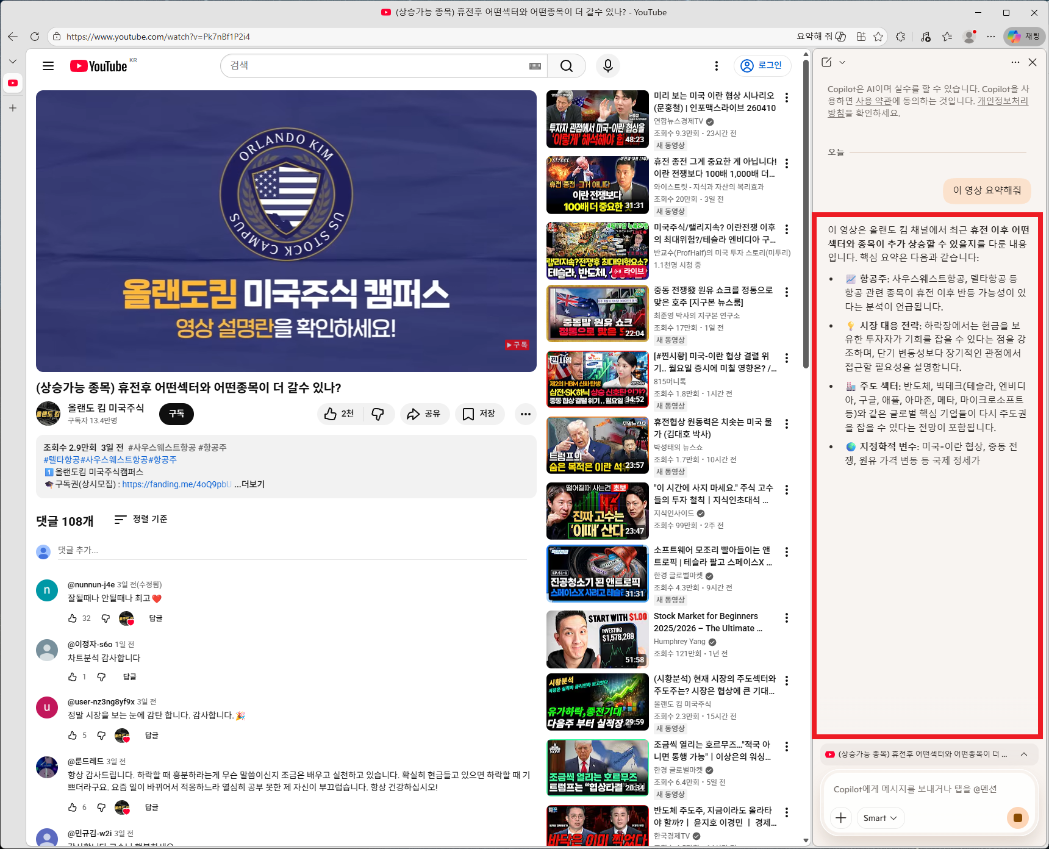Expand video description with ...더보기
The height and width of the screenshot is (849, 1049).
[249, 484]
